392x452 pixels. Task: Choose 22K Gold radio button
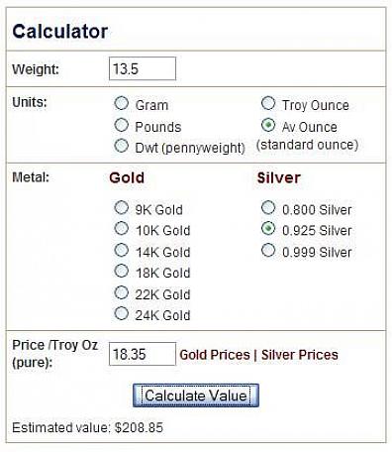point(121,292)
